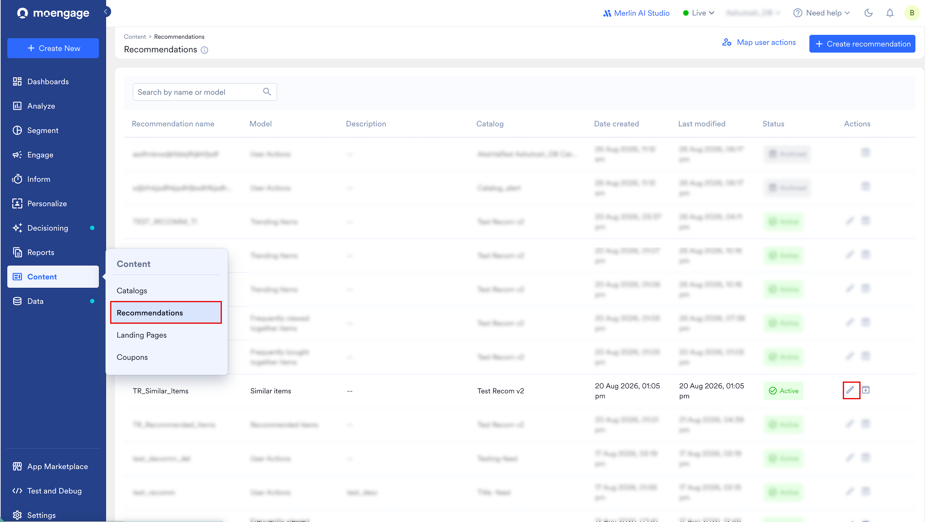Click the Content breadcrumb link
Viewport: 925px width, 522px height.
(135, 36)
